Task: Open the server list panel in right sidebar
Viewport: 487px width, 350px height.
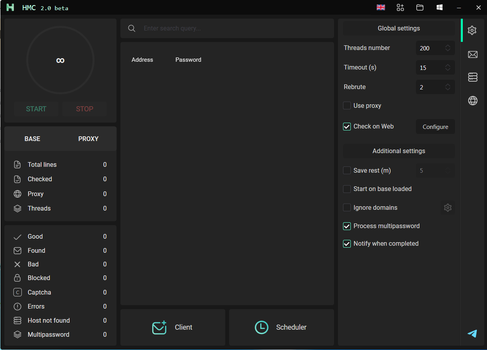Action: [473, 77]
